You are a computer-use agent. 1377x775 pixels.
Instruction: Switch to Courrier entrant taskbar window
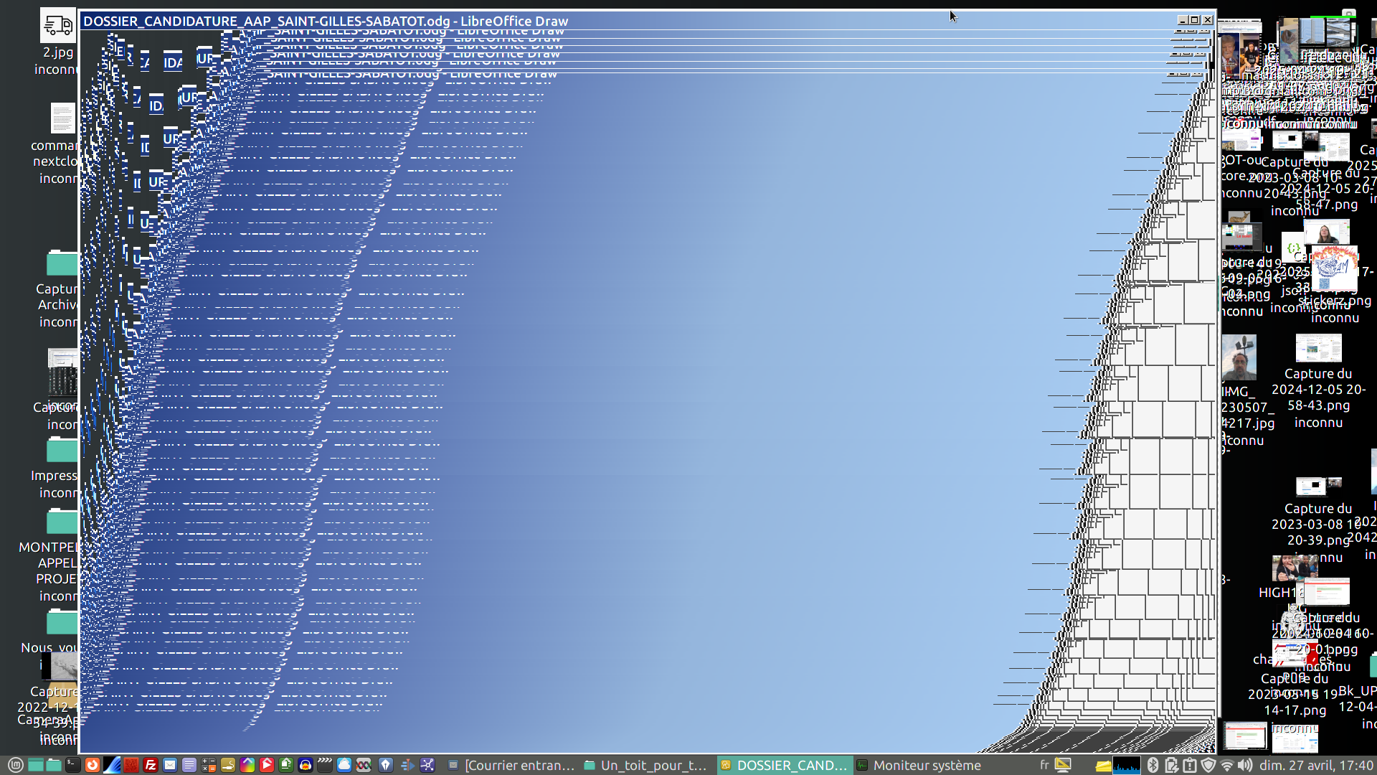(512, 765)
